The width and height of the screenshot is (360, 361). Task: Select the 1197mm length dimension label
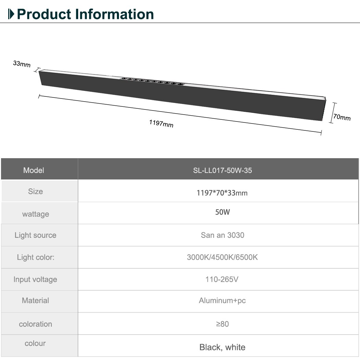[x=161, y=124]
